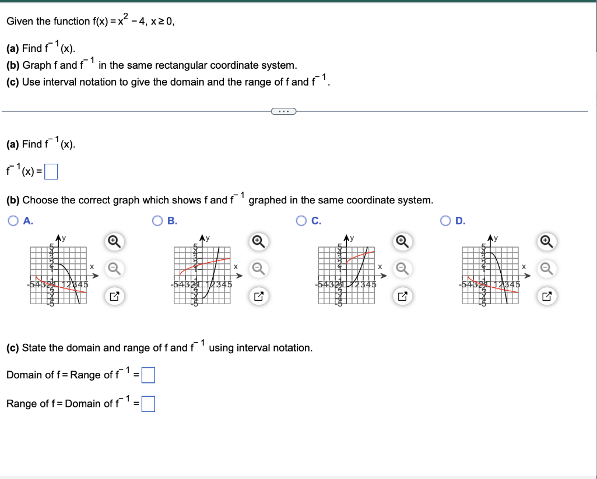Click the zoom-in magnifier icon for graph C
This screenshot has height=479, width=597.
[402, 242]
